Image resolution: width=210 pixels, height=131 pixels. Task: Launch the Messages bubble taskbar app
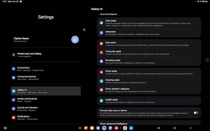point(104,128)
